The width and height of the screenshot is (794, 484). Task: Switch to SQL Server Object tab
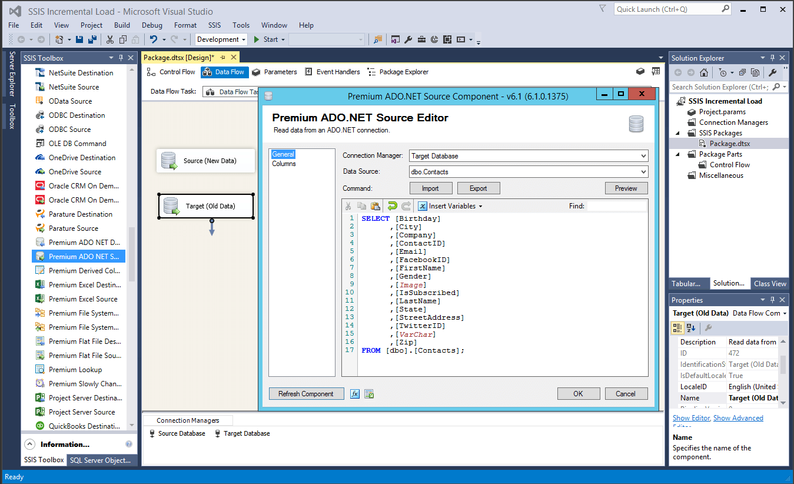101,460
